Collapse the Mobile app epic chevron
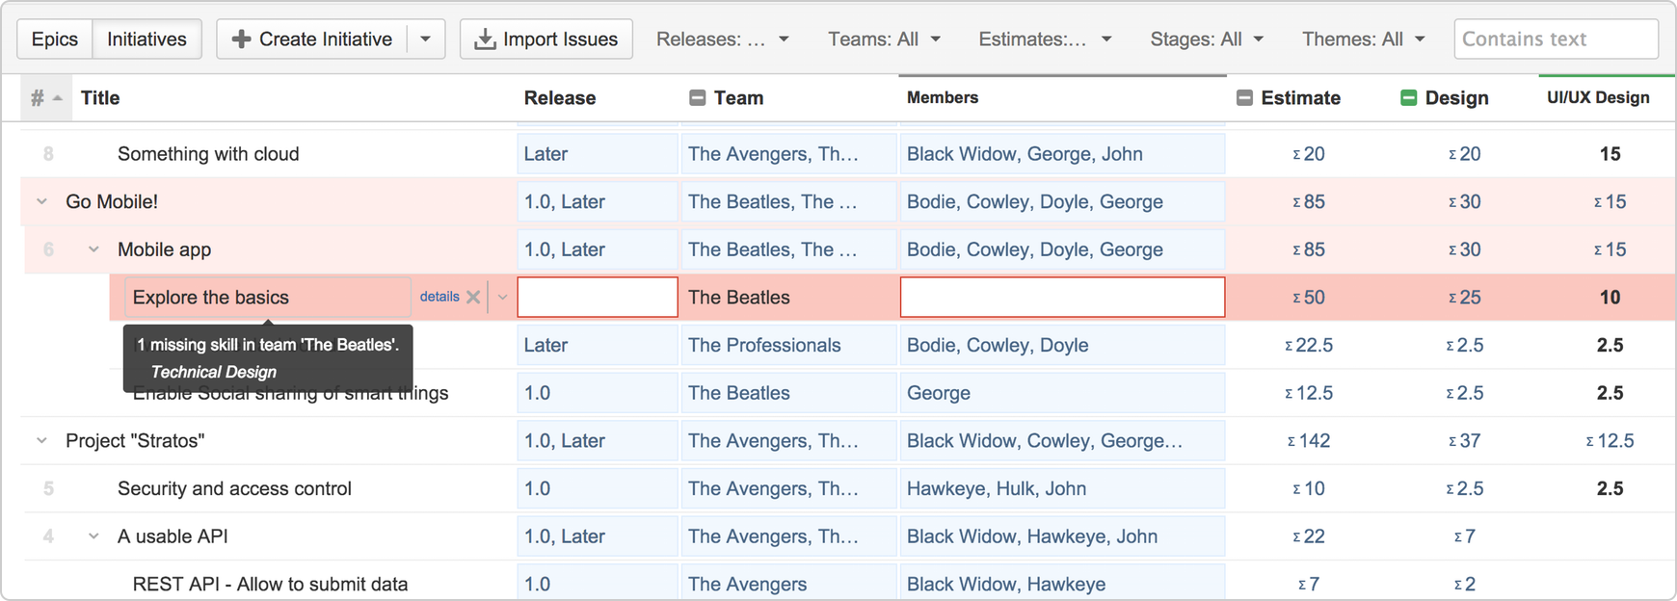This screenshot has width=1677, height=601. pyautogui.click(x=93, y=249)
